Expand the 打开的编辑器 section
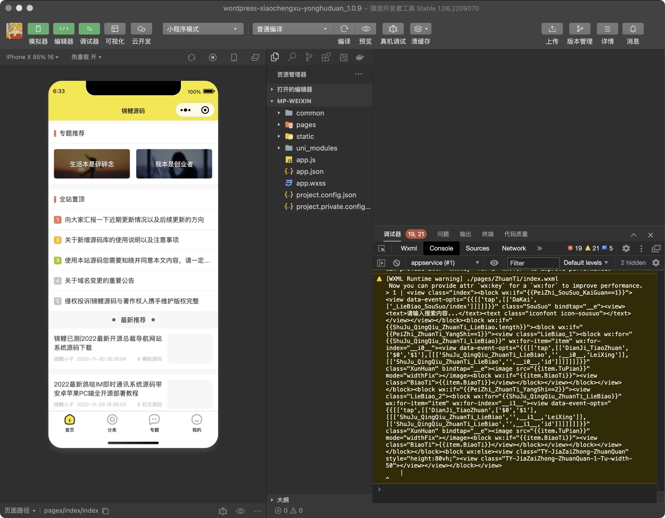 click(x=319, y=89)
